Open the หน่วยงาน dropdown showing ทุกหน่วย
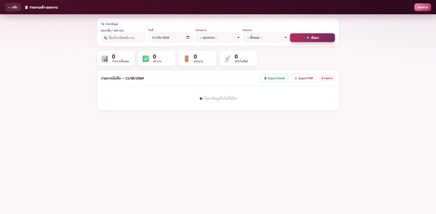Viewport: 436px width, 214px height. click(x=218, y=37)
